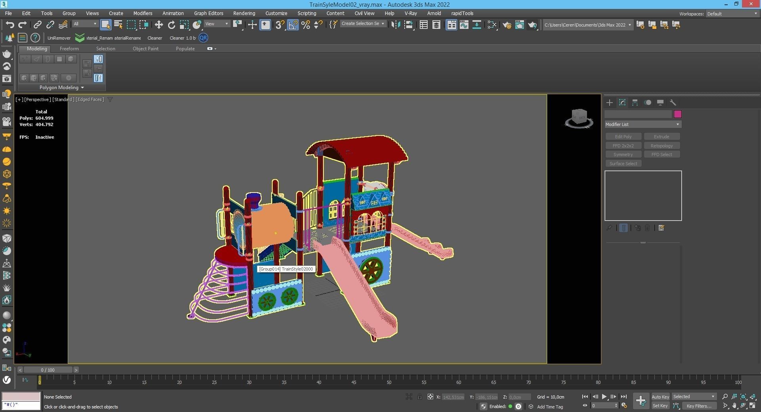Open Render Setup teapot icon
Viewport: 761px width, 412px height.
pyautogui.click(x=507, y=25)
